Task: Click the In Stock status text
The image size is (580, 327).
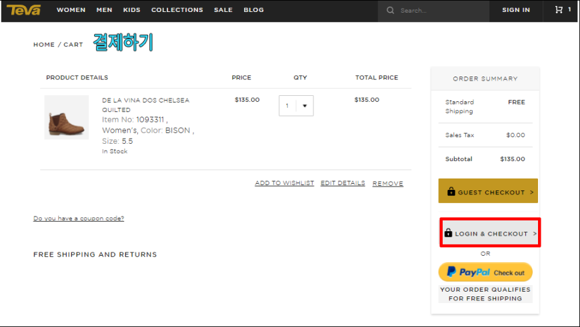Action: 115,151
